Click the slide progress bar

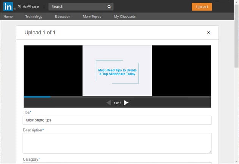tap(117, 97)
